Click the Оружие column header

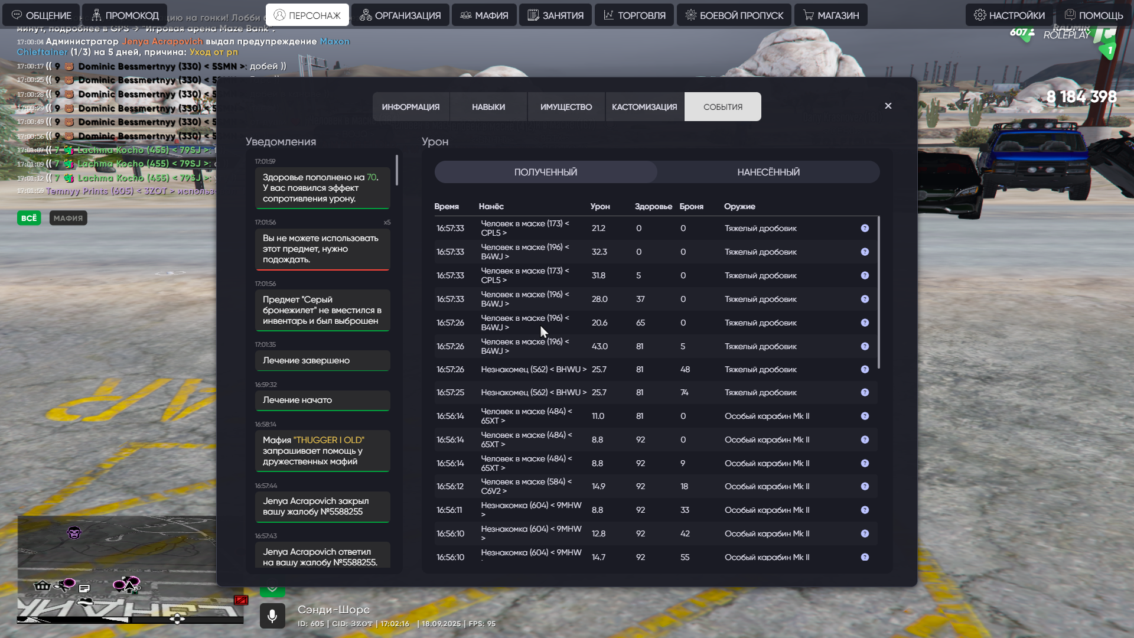click(x=739, y=206)
